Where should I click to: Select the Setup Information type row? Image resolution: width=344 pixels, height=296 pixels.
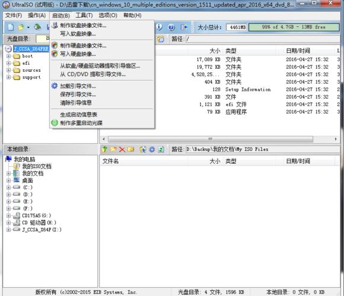point(220,90)
